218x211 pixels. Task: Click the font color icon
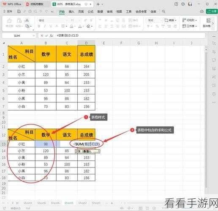80,26
